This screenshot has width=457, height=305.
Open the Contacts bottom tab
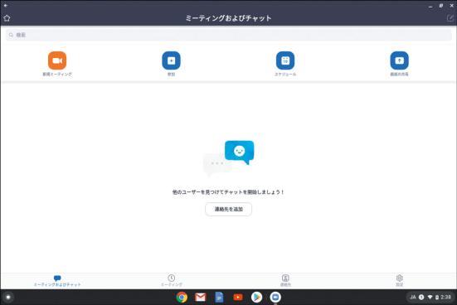(285, 281)
